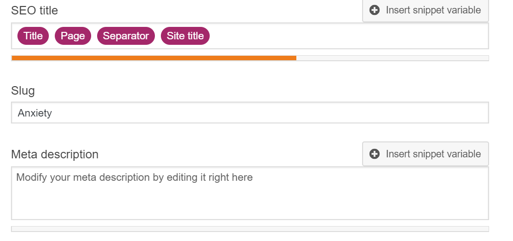Click the empty area in SEO title field
Screen dimensions: 513x241
coord(349,36)
